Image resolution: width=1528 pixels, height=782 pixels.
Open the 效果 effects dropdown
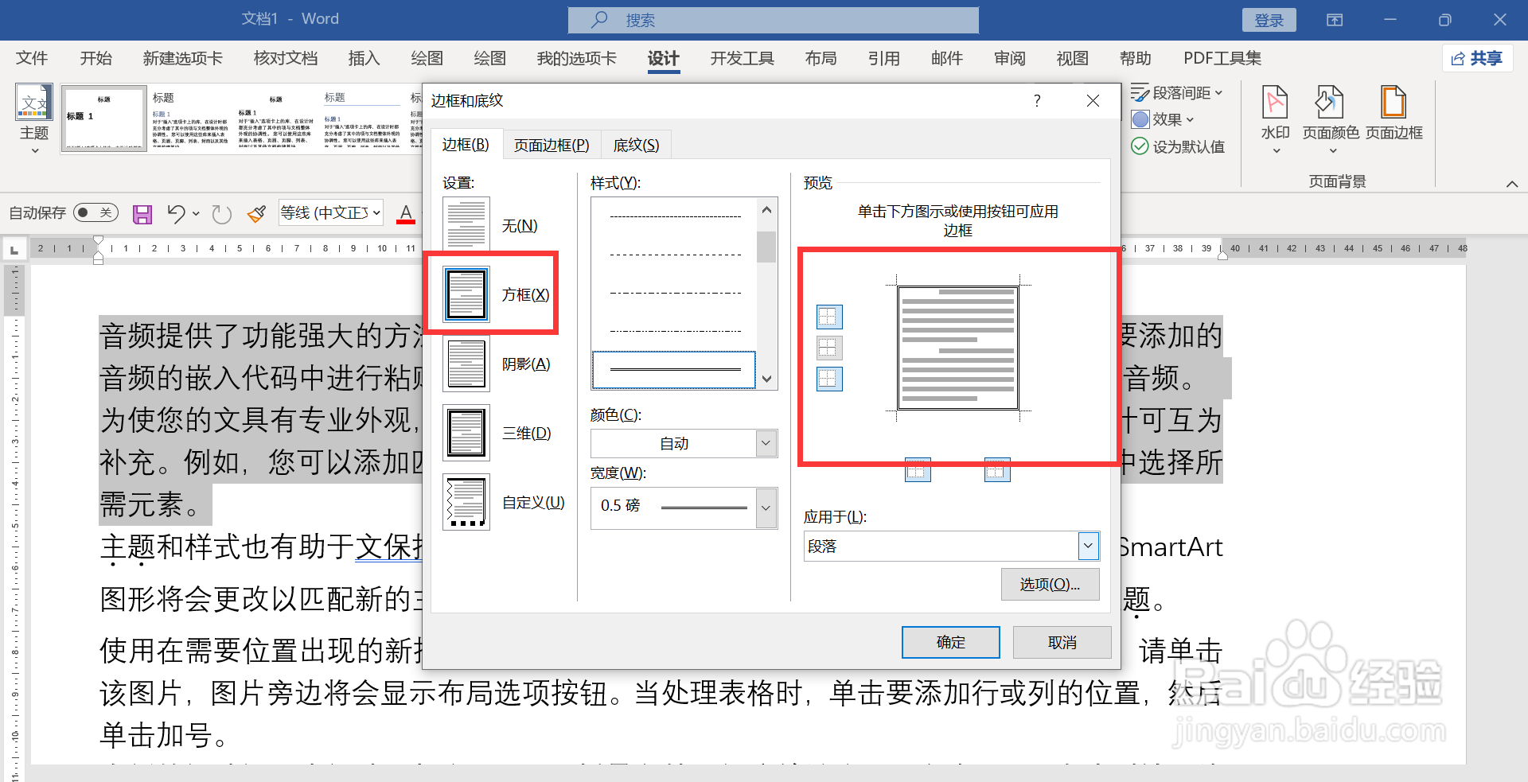[x=1163, y=119]
